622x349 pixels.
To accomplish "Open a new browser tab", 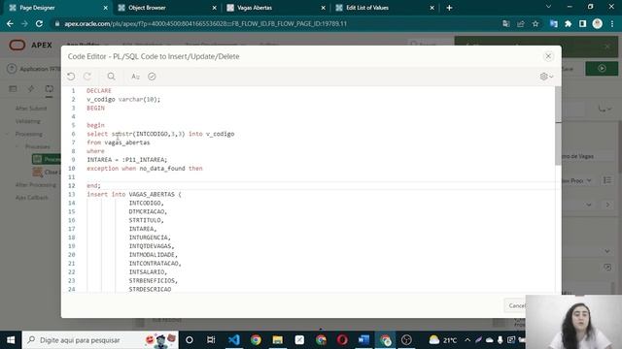I will 449,8.
